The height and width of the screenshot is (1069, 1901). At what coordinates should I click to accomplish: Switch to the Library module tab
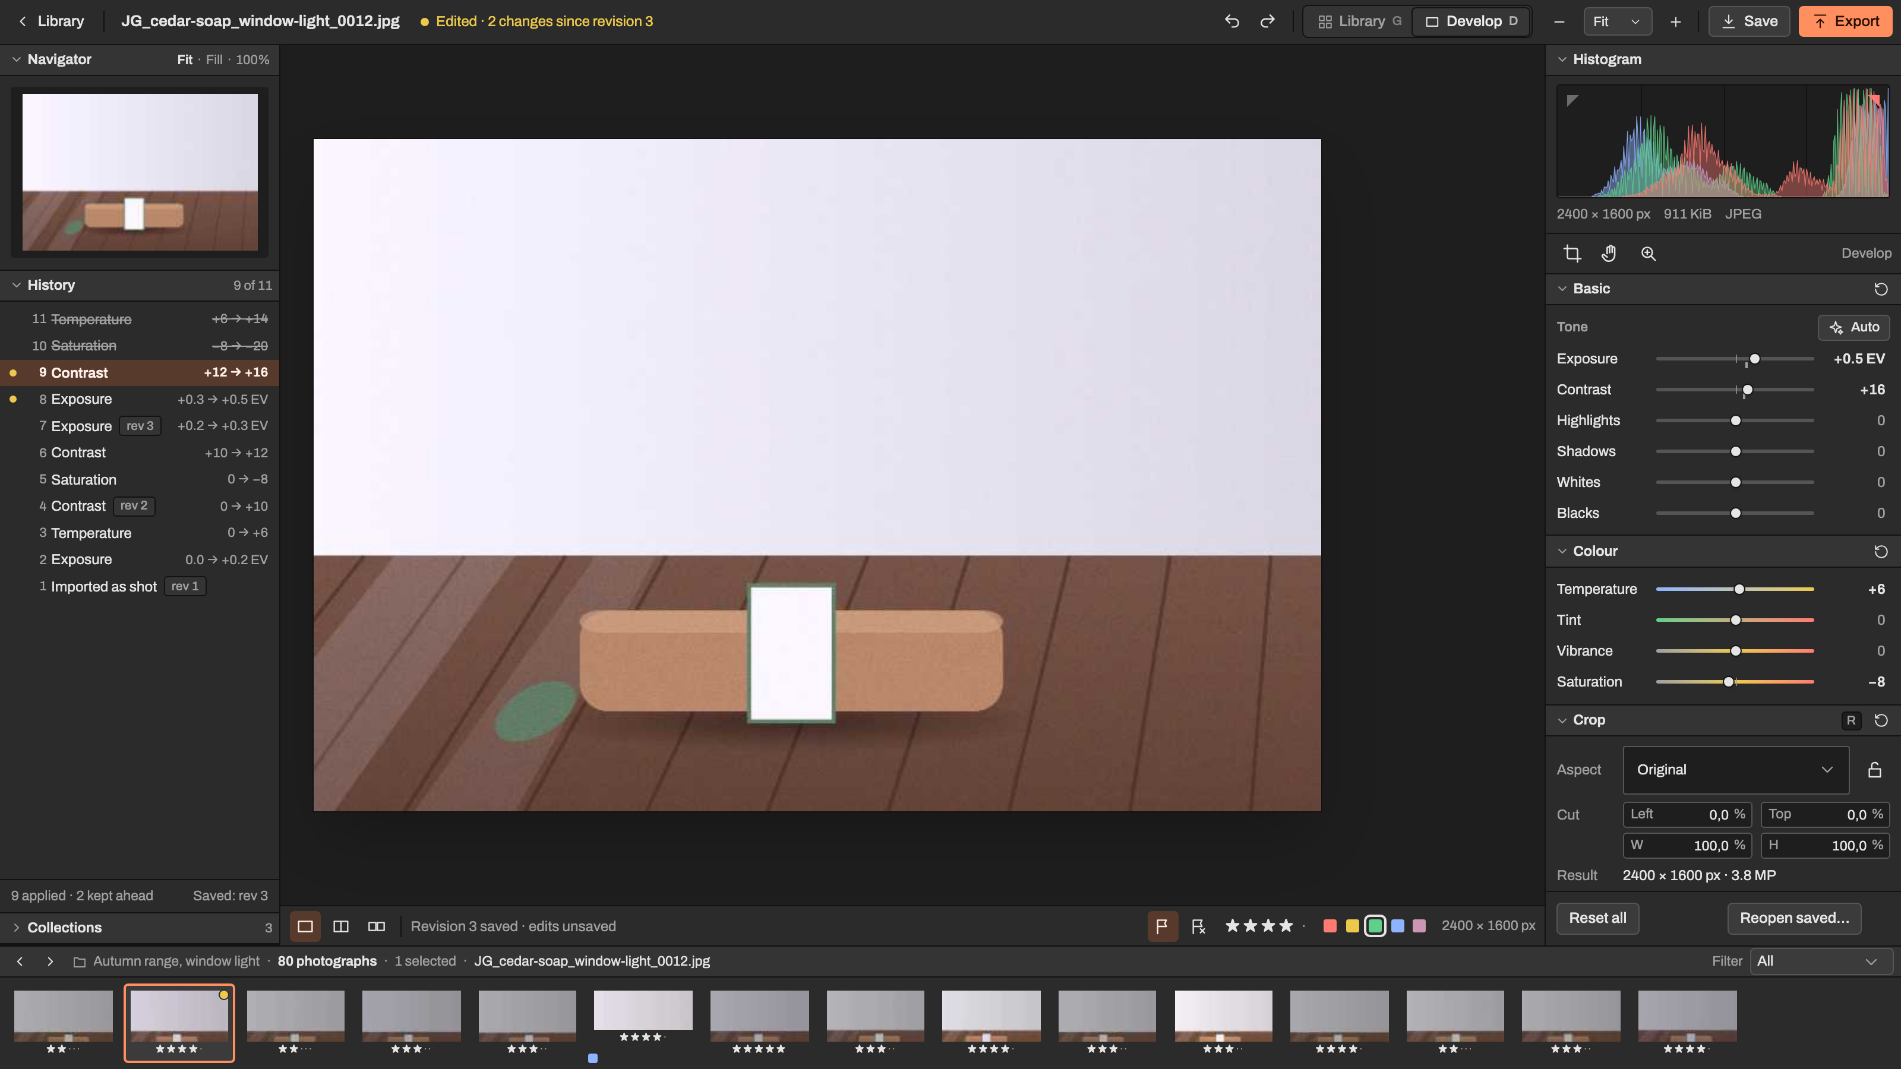tap(1359, 21)
